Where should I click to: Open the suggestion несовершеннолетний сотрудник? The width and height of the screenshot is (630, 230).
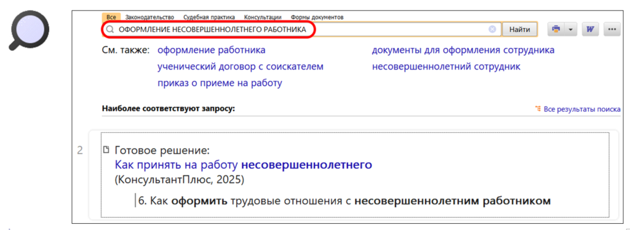click(446, 66)
